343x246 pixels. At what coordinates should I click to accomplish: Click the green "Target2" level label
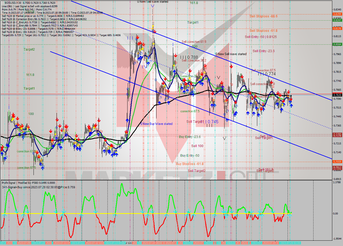pos(29,49)
